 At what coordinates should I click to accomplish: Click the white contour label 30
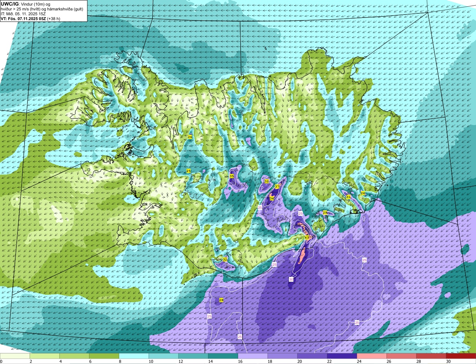291,279
